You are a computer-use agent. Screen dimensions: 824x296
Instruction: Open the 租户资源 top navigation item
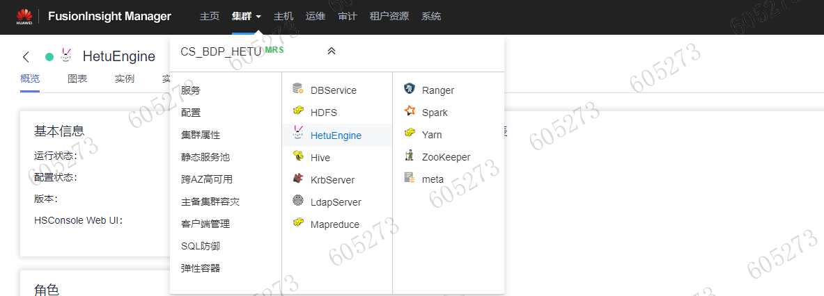tap(389, 16)
